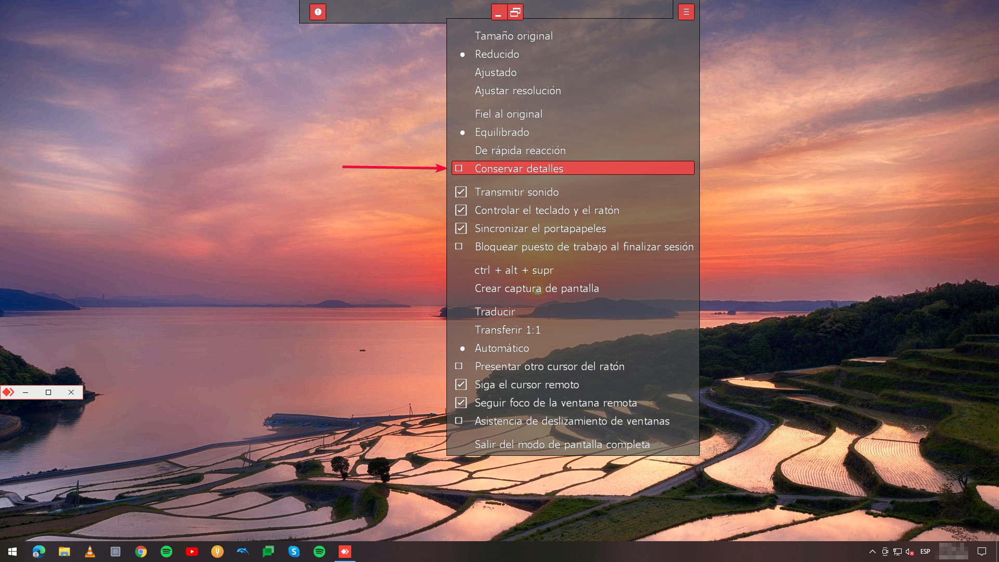The height and width of the screenshot is (562, 999).
Task: Open the Dolphin emulator icon in the taskbar
Action: 243,552
